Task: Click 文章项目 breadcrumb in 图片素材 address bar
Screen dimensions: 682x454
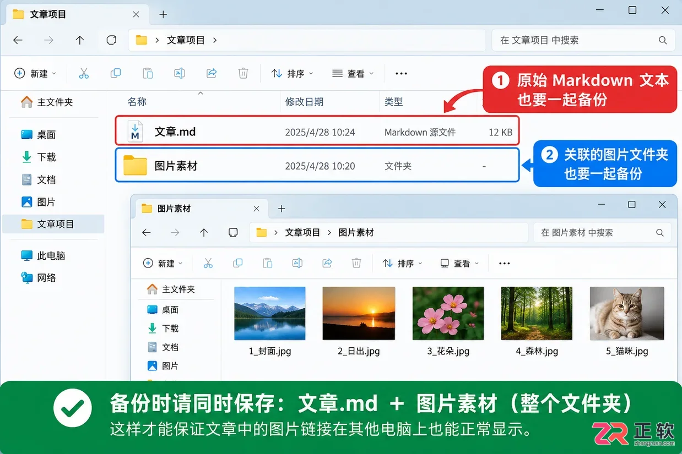Action: tap(302, 233)
